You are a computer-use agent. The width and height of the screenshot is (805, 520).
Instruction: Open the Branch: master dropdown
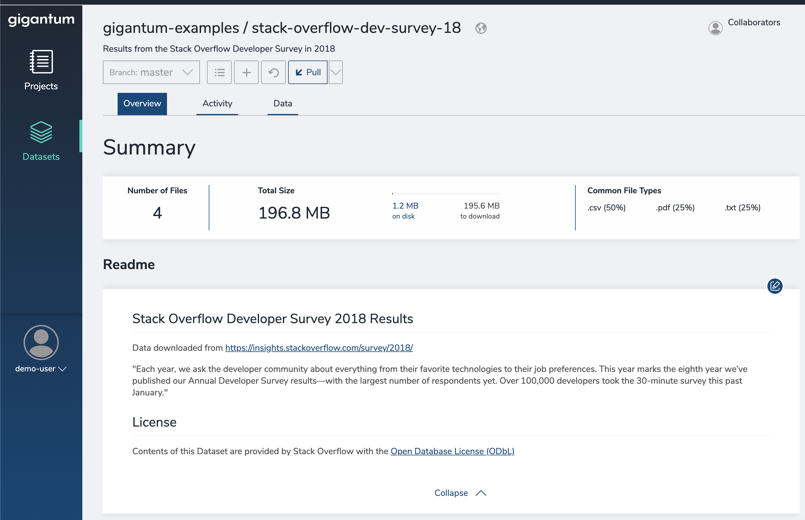pos(151,72)
